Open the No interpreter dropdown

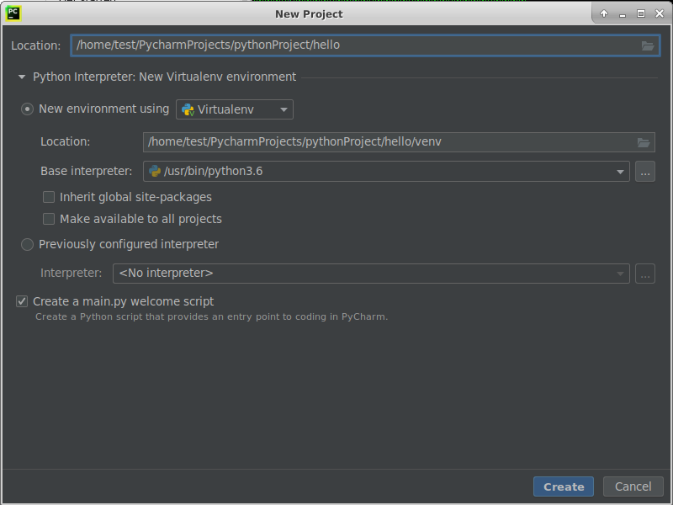(371, 274)
